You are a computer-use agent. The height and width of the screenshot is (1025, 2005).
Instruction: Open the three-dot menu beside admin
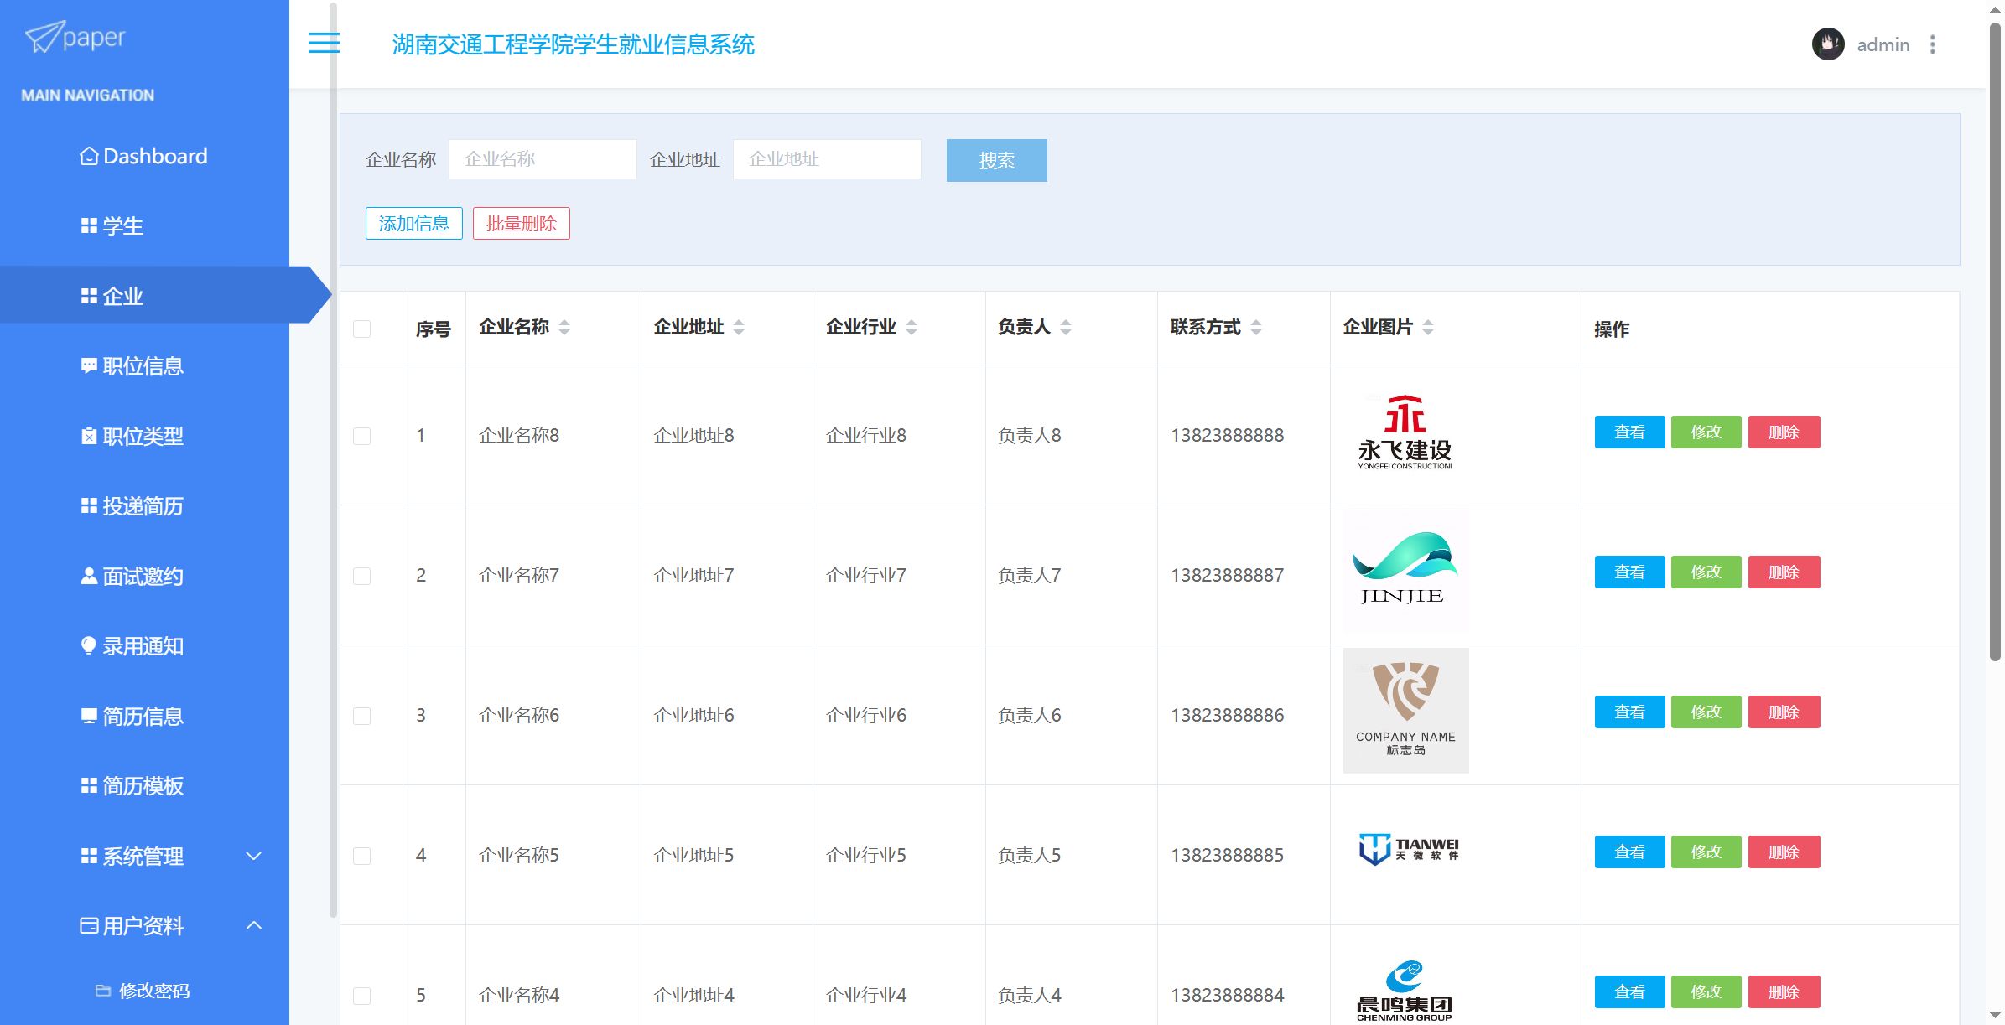pyautogui.click(x=1933, y=44)
